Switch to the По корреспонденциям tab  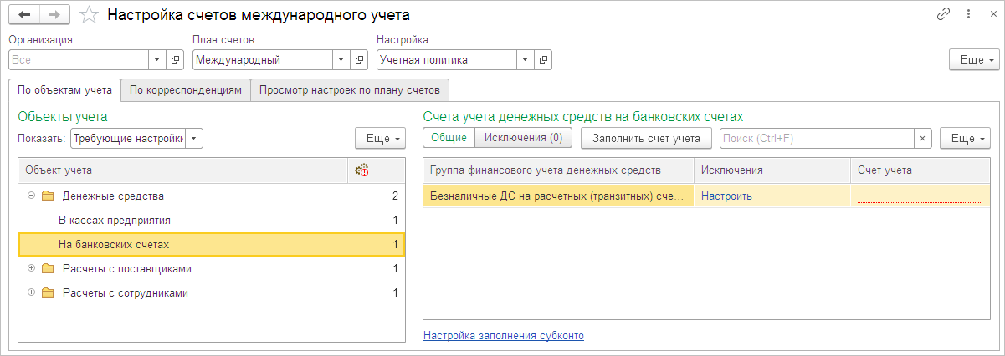pos(186,89)
